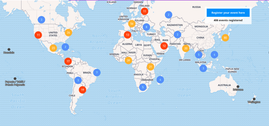269x126 pixels.
Task: Open the 23 events cluster over Mexico
Action: click(x=53, y=48)
